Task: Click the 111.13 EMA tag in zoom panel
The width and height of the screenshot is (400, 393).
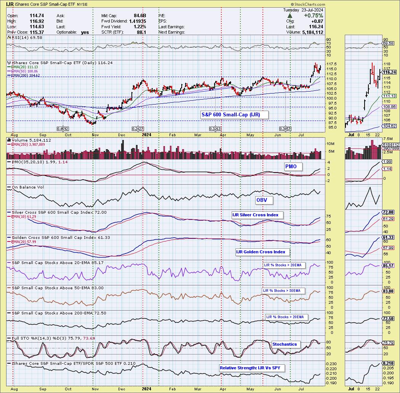Action: pos(389,96)
